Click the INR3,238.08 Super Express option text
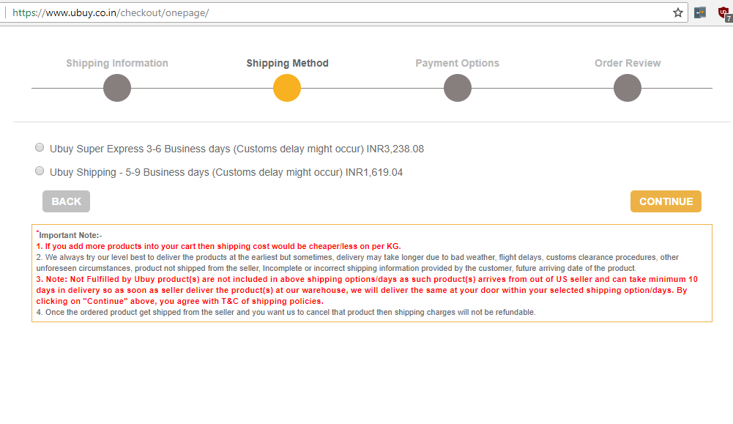Viewport: 733px width, 424px height. (x=237, y=149)
